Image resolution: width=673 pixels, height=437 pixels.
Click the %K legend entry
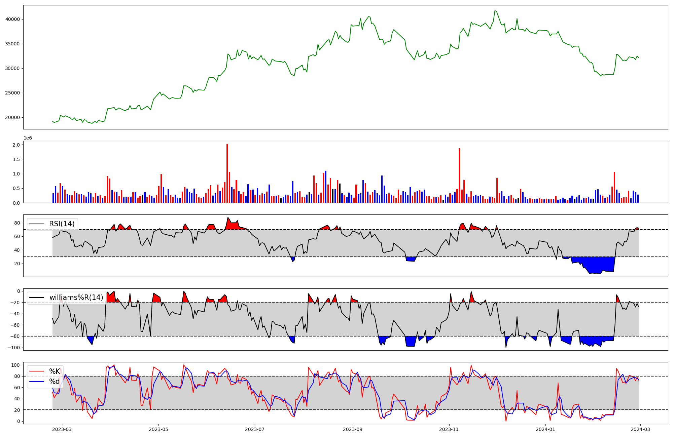pos(55,371)
